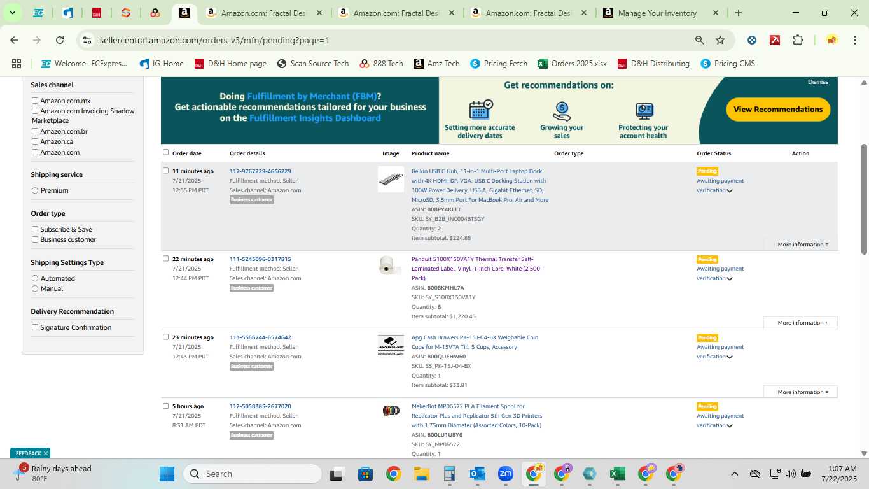Click the browser back arrow
This screenshot has height=489, width=869.
pyautogui.click(x=14, y=40)
